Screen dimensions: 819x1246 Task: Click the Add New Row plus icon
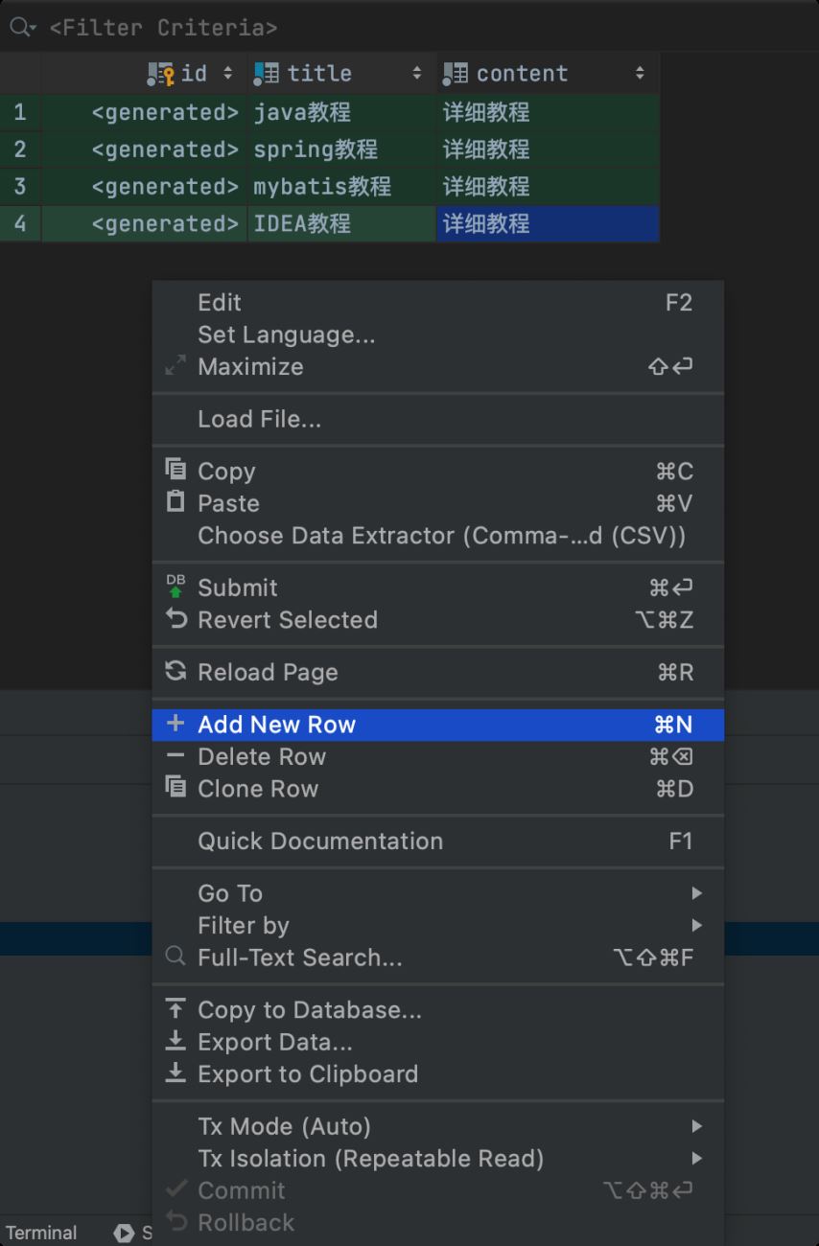click(x=175, y=724)
